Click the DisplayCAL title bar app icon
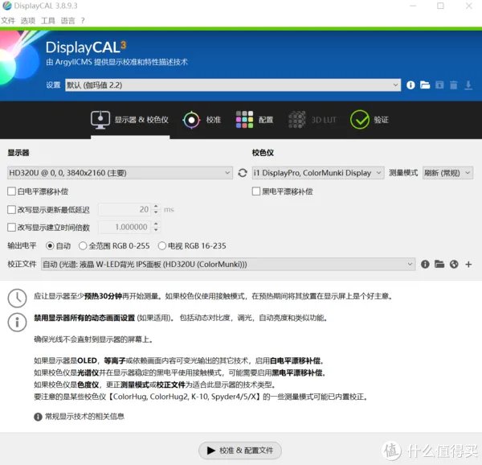 pos(6,6)
